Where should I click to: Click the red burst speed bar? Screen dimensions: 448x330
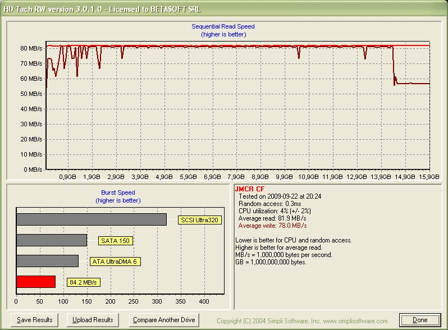point(36,282)
